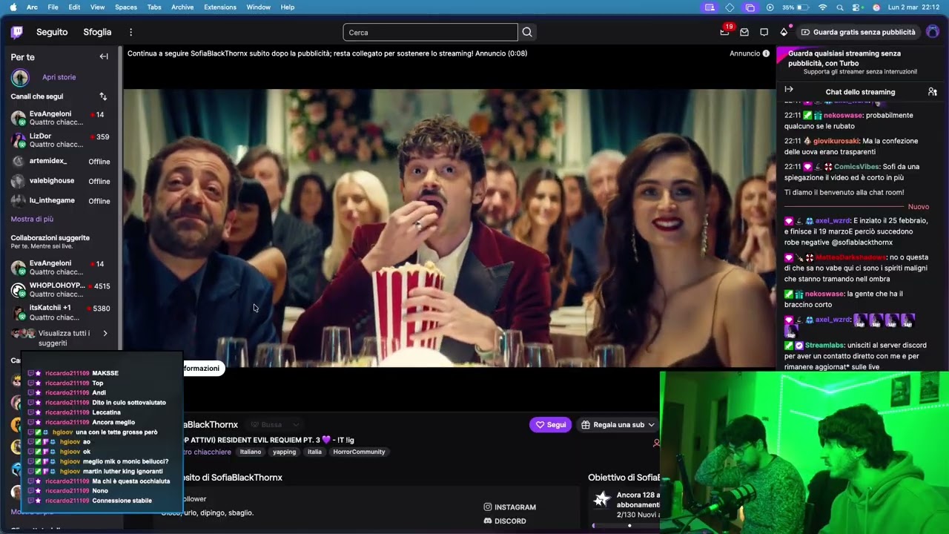Open itsKatchii +1 suggested collaboration
The image size is (949, 534).
pos(61,312)
